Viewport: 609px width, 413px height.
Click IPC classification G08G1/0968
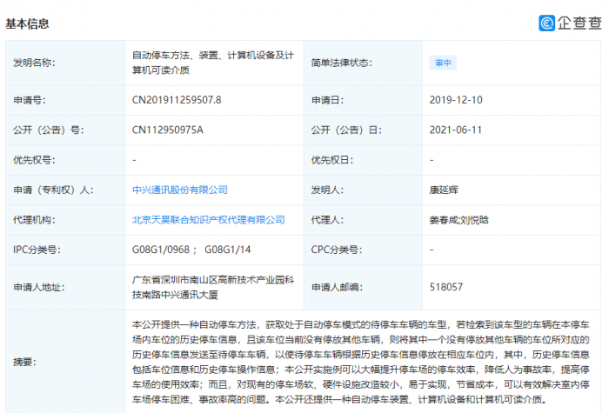point(161,250)
